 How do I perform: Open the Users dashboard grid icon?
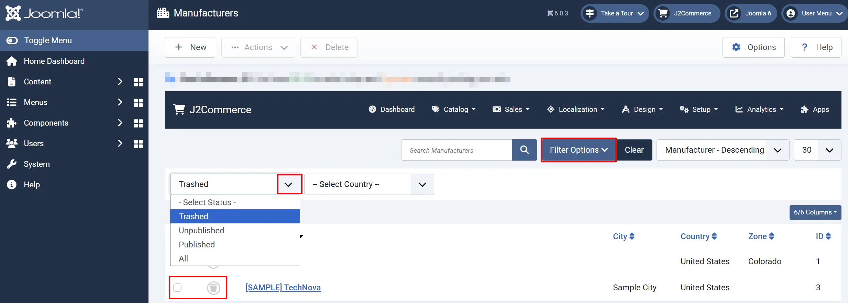click(x=138, y=144)
